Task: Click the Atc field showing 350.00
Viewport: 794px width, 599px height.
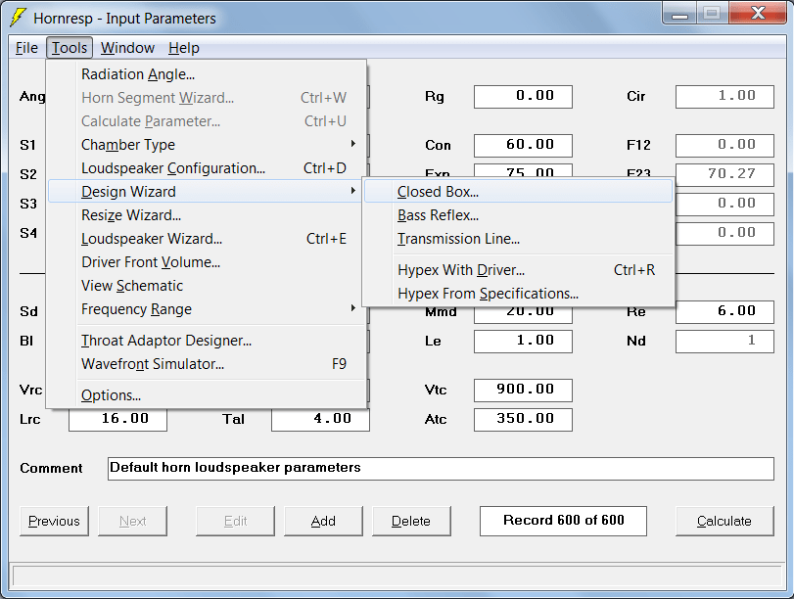Action: [x=523, y=419]
